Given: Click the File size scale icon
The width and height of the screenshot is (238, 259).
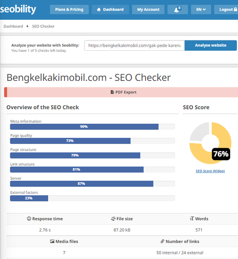Looking at the screenshot, I should pyautogui.click(x=113, y=219).
